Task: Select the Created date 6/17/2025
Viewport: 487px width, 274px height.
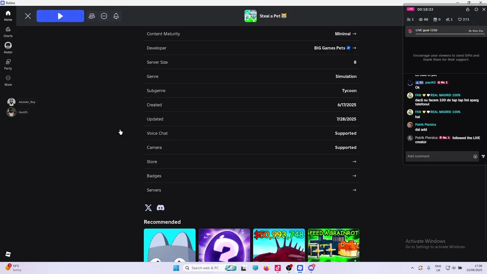Action: (x=347, y=105)
